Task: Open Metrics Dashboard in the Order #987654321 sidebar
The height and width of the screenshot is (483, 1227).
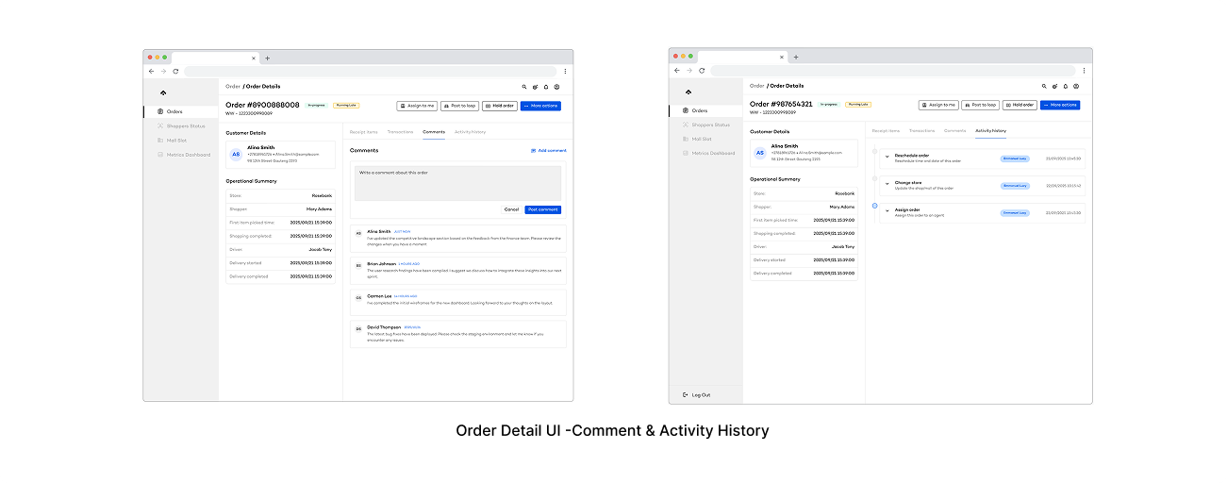Action: click(x=712, y=153)
